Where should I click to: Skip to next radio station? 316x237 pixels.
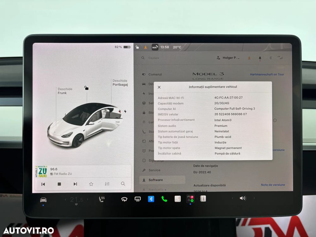[x=76, y=184]
